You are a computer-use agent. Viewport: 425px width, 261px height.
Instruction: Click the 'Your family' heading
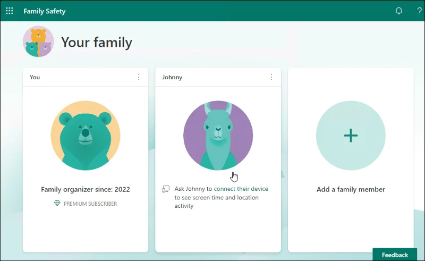point(97,43)
